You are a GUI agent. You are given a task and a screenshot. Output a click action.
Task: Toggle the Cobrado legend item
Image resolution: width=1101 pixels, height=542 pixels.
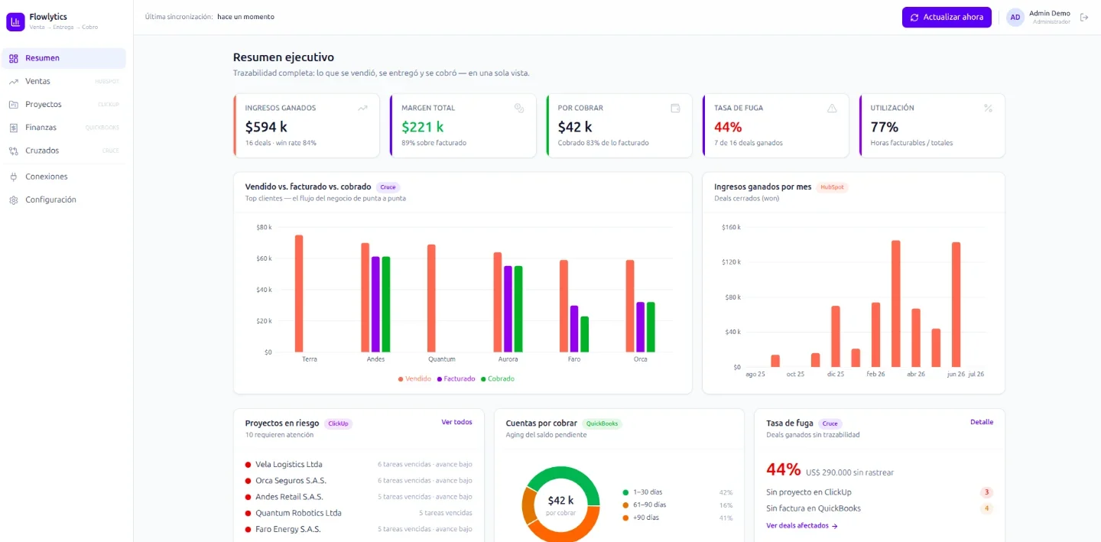[x=497, y=378]
